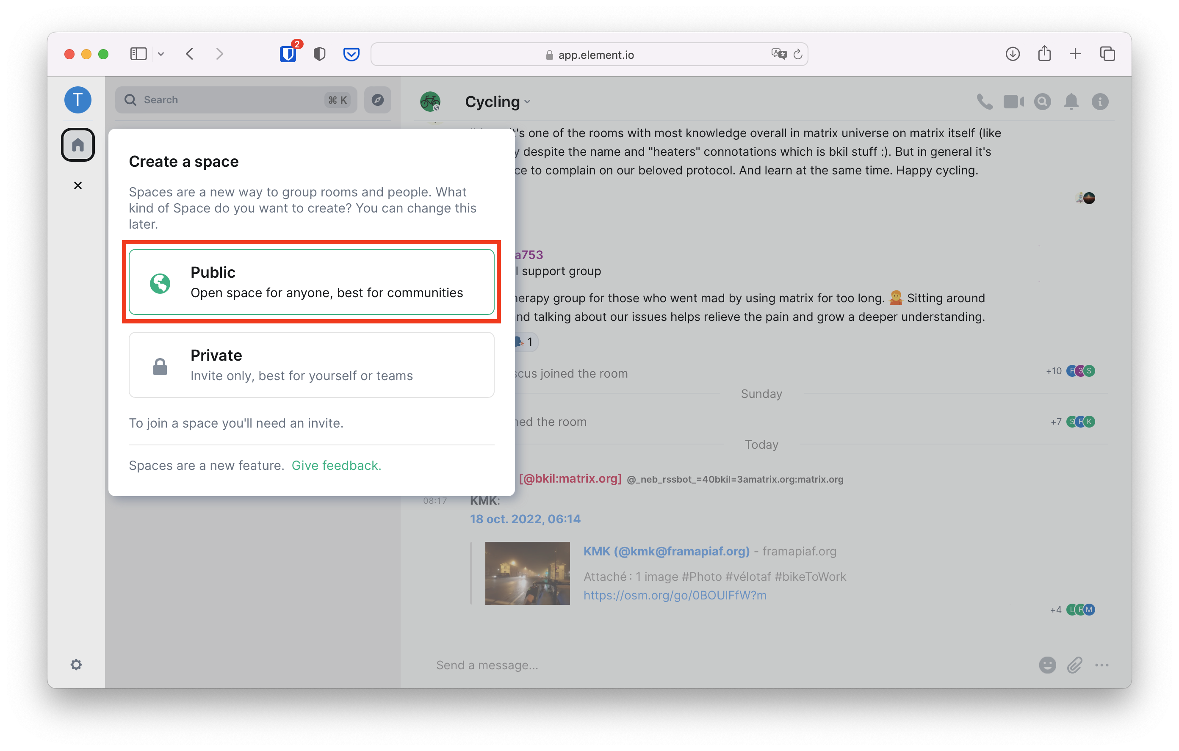This screenshot has width=1179, height=751.
Task: Open quick settings gear icon
Action: click(76, 664)
